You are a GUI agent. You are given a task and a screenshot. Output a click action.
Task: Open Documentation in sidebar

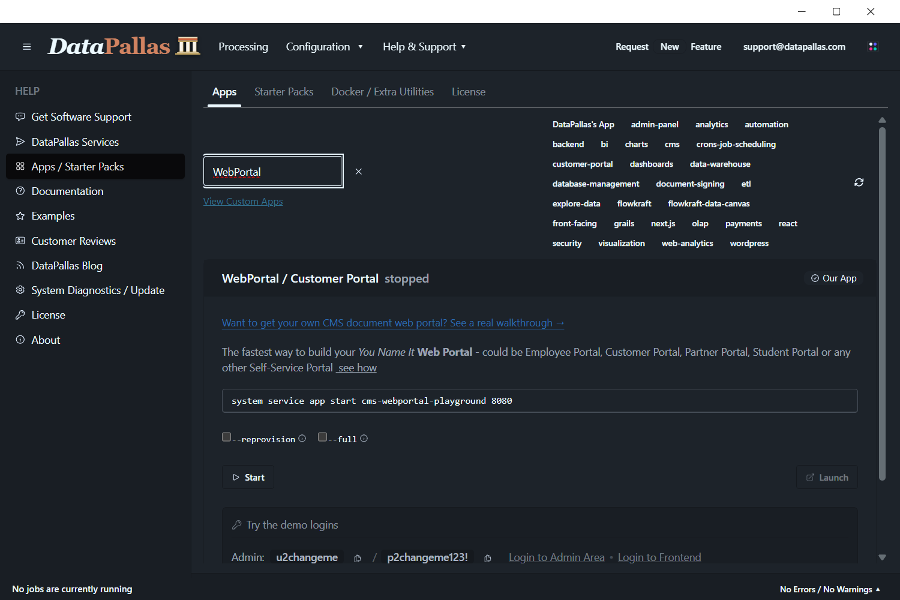click(95, 191)
